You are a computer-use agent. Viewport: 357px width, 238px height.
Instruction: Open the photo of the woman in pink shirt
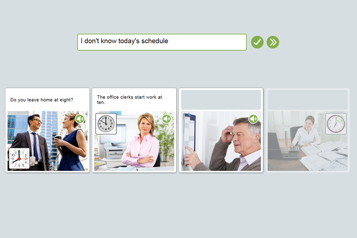coord(134,141)
